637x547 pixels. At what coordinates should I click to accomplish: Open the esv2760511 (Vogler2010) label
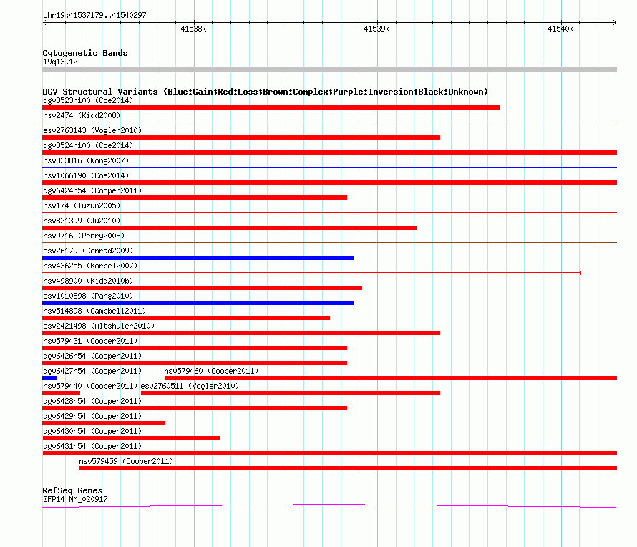pos(190,386)
